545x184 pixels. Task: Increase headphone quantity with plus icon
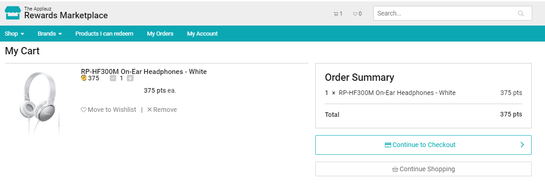130,79
